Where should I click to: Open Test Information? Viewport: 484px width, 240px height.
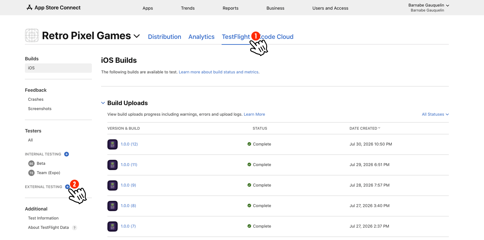(x=43, y=218)
